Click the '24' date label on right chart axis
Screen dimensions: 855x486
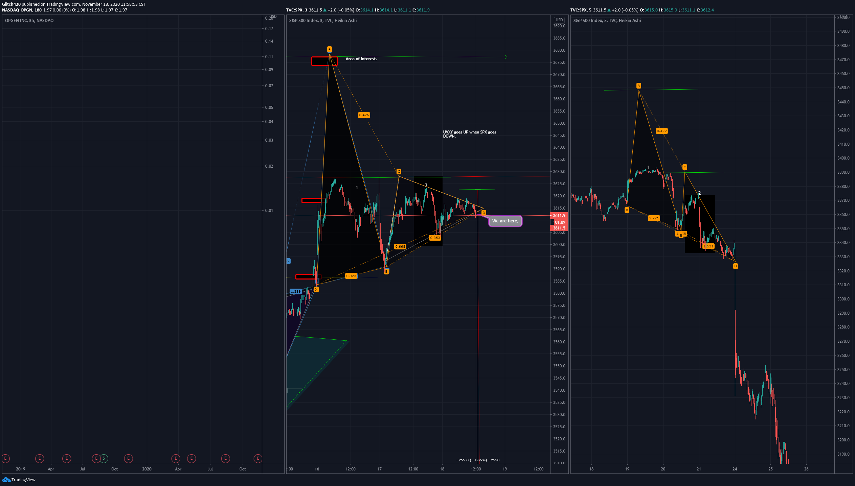(735, 469)
